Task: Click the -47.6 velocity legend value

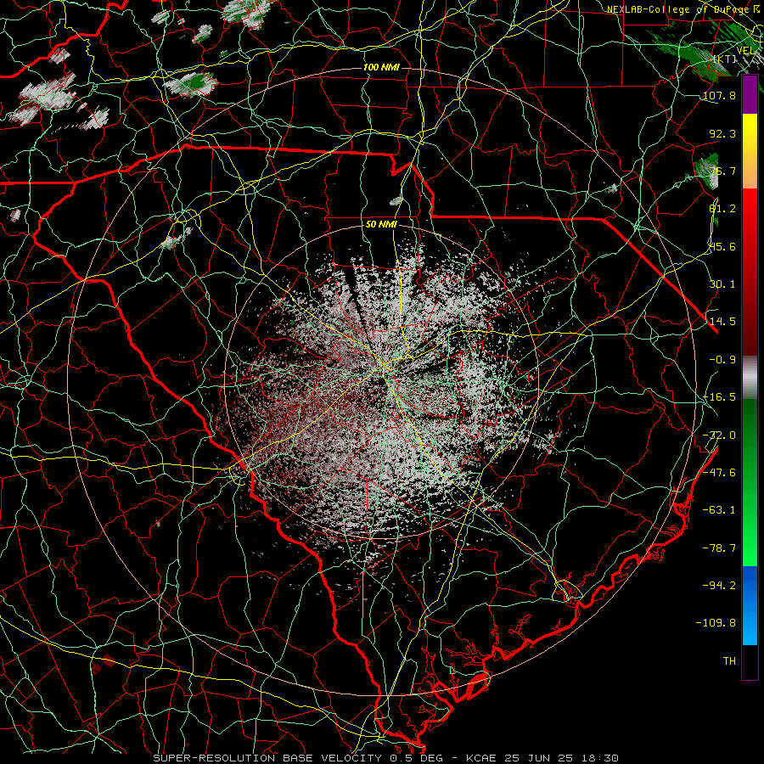Action: pyautogui.click(x=719, y=472)
